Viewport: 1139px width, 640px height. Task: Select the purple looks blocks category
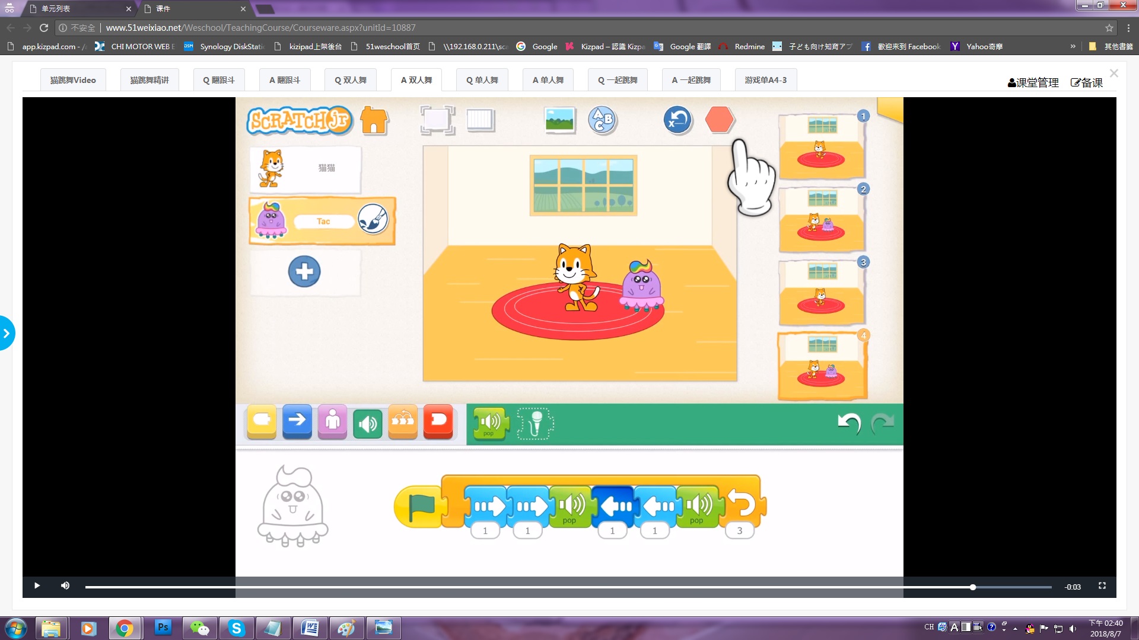point(332,422)
